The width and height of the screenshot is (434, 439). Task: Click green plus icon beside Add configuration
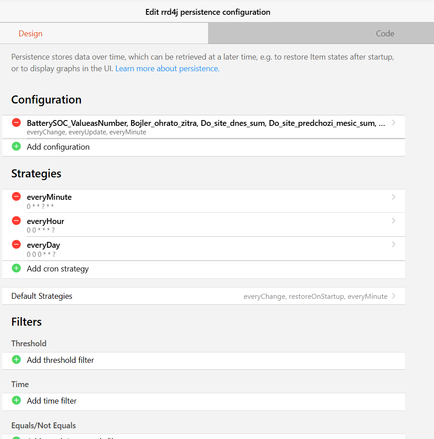pos(17,146)
